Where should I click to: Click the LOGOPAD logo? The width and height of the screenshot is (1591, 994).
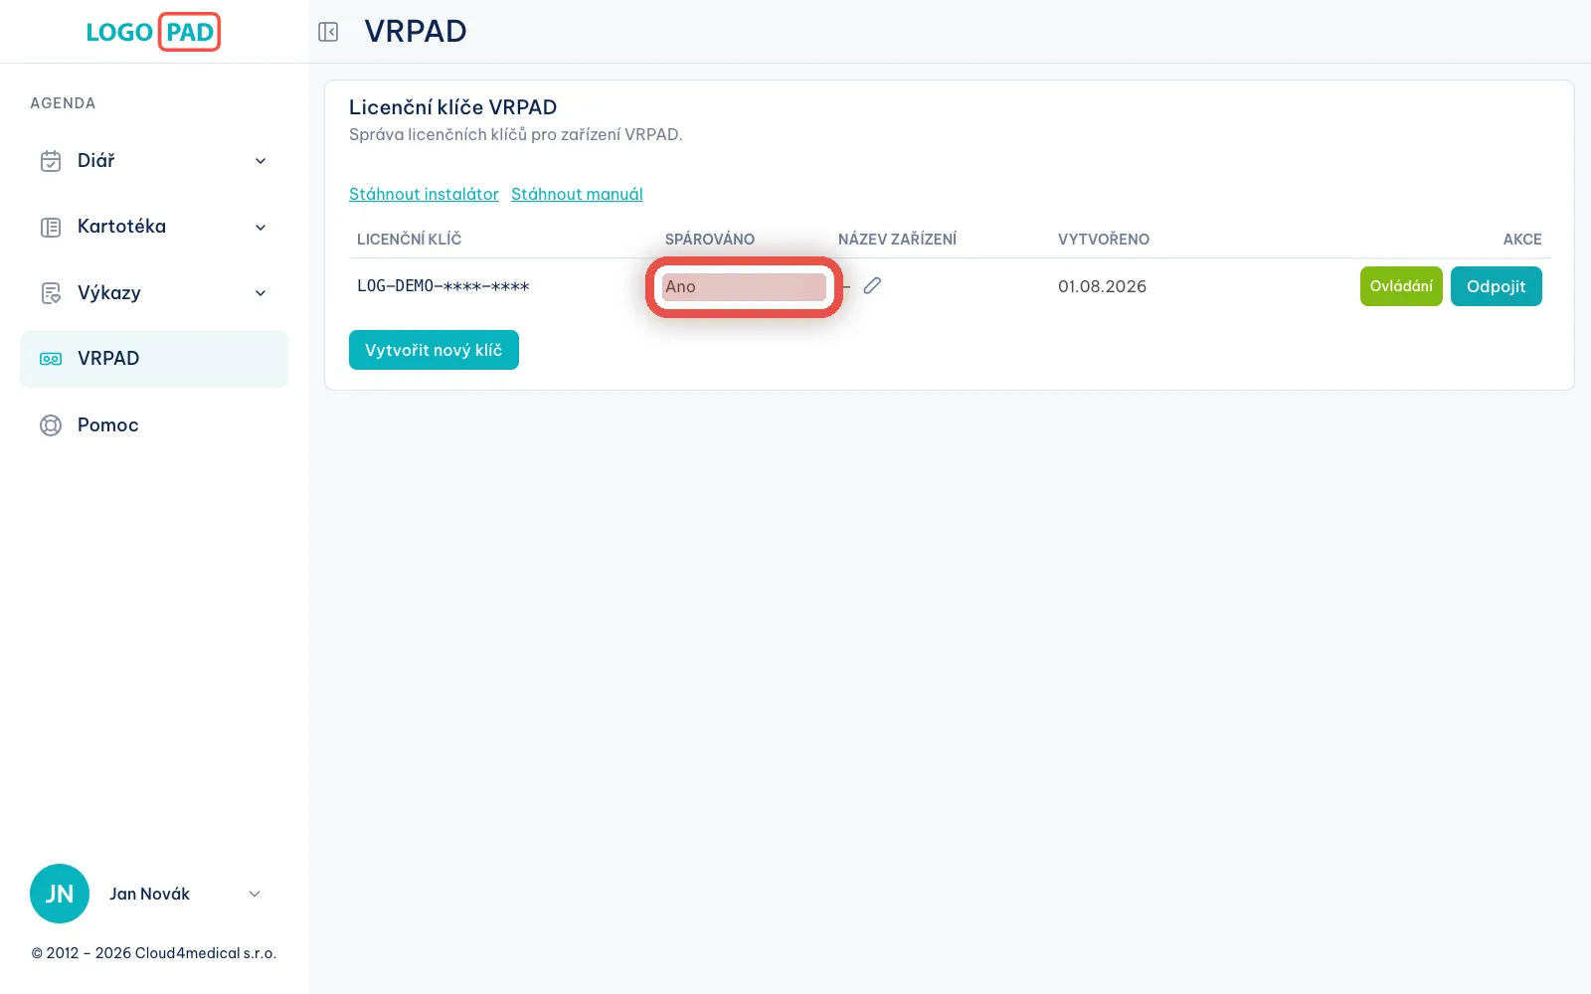coord(153,32)
